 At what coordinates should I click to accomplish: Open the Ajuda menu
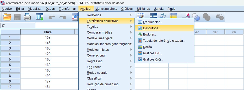coord(171,9)
